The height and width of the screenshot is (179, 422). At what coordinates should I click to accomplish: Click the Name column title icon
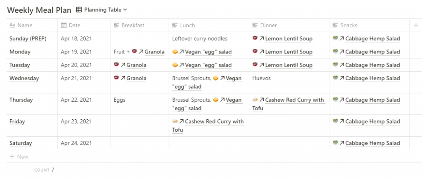(x=12, y=25)
